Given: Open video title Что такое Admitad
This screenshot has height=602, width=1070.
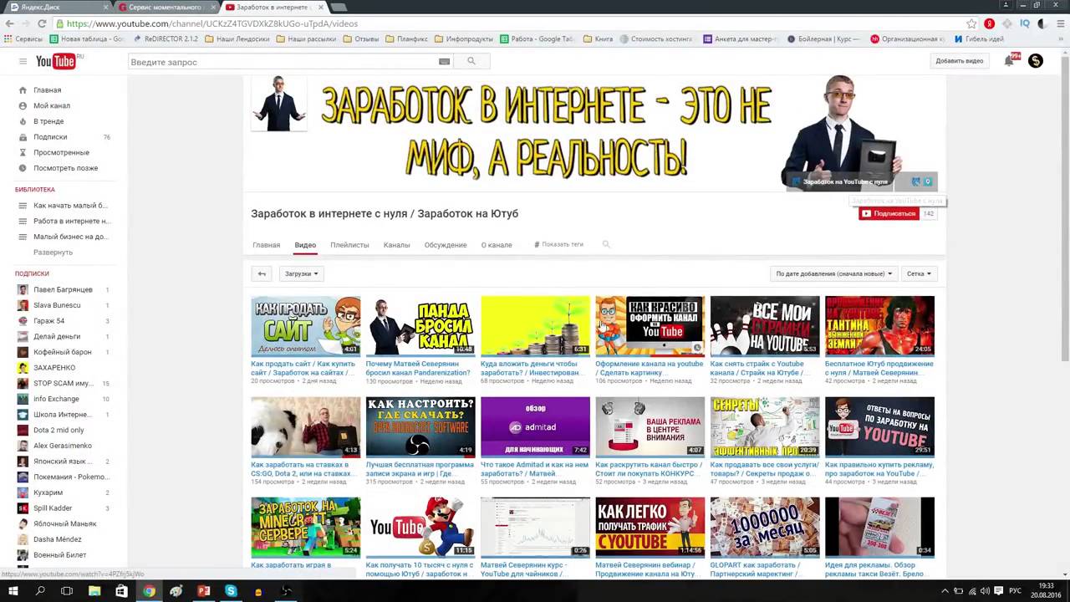Looking at the screenshot, I should [x=533, y=468].
